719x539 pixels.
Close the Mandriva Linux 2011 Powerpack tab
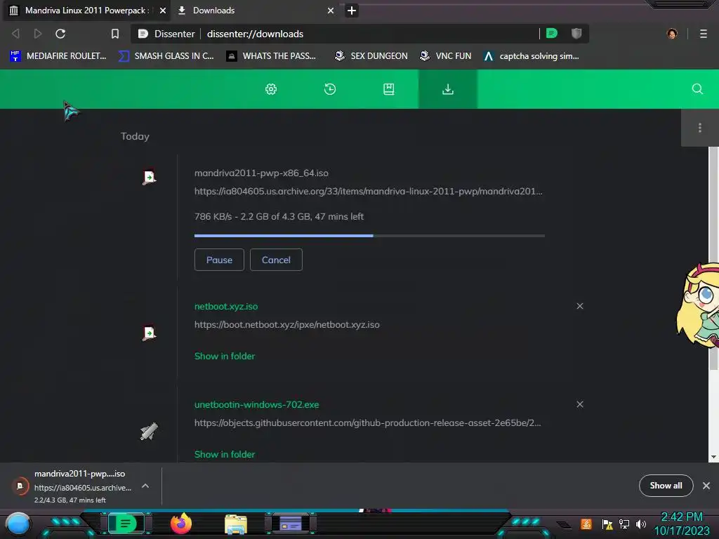pos(163,10)
